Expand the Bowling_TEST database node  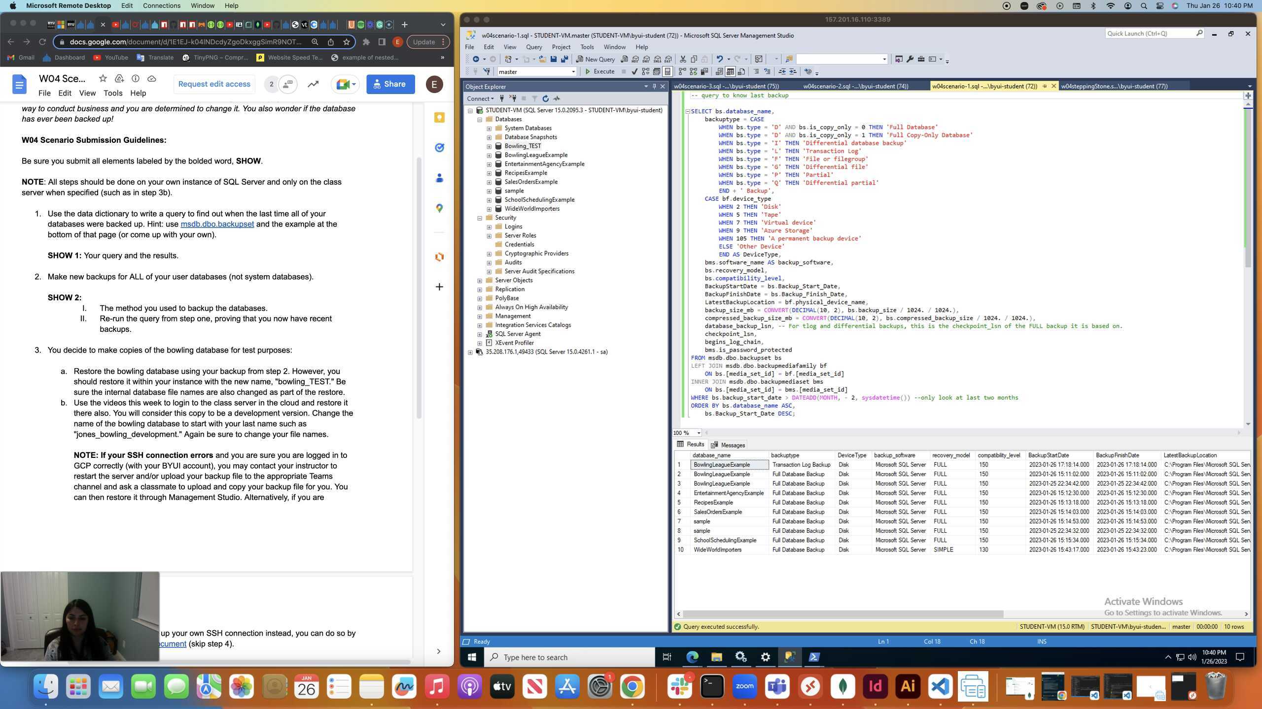489,146
